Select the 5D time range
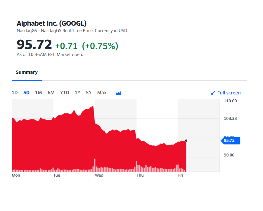Viewport: 263px width, 211px height. (26, 93)
